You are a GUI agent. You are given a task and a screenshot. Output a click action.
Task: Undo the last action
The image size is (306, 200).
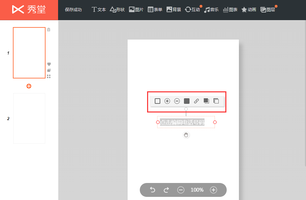152,190
